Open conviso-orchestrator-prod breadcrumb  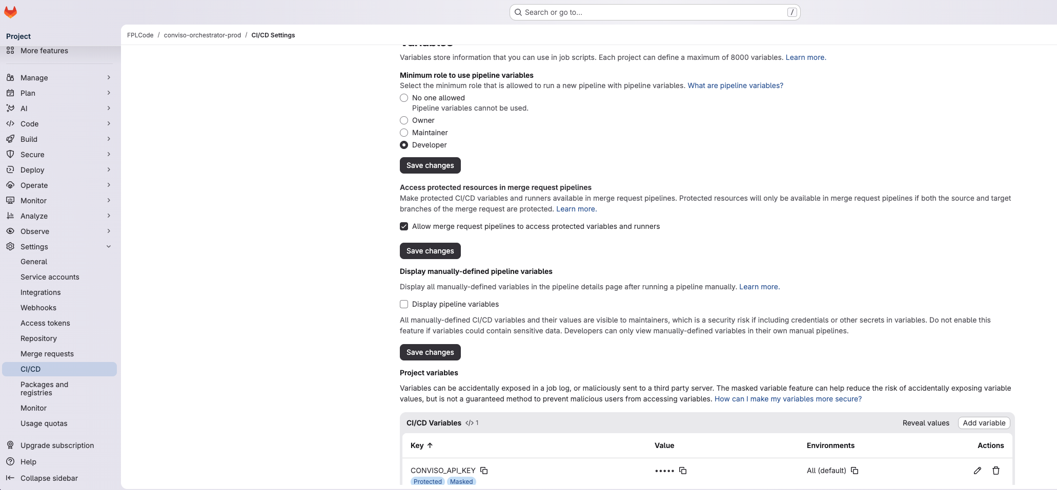coord(202,35)
